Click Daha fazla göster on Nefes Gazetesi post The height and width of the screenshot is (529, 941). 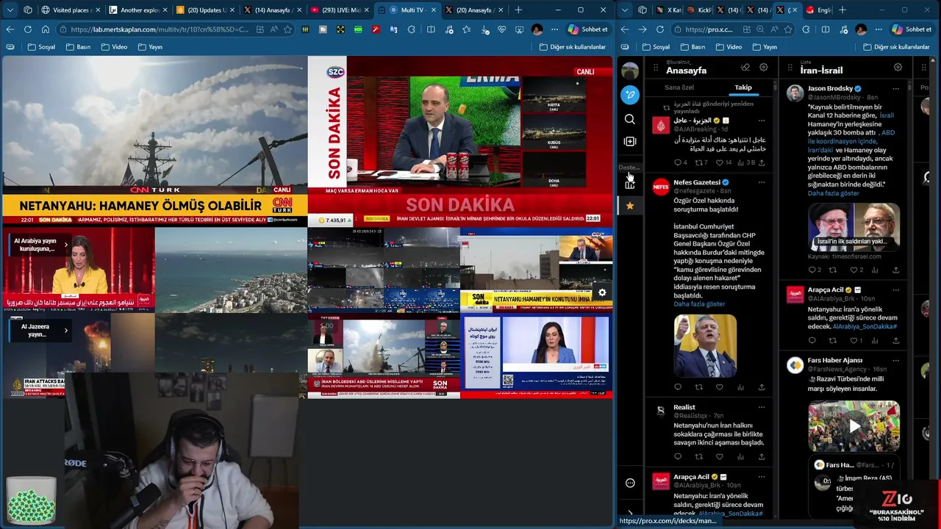click(699, 303)
